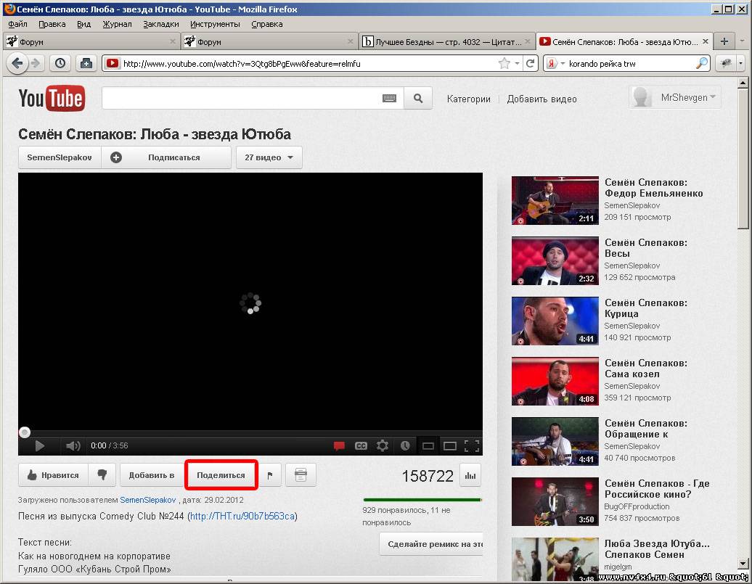Click the video seek bar track
The height and width of the screenshot is (584, 752).
[250, 432]
